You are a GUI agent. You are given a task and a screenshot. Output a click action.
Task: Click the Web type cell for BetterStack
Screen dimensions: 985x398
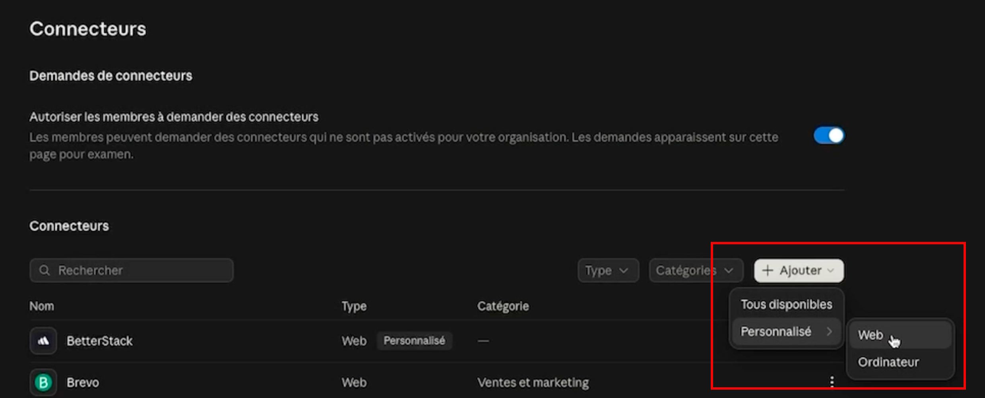[354, 341]
